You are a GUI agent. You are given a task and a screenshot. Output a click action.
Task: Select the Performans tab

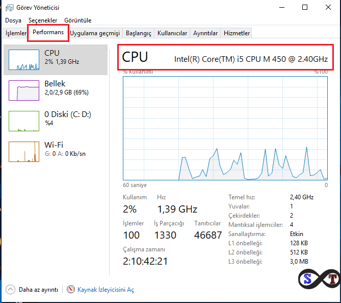click(48, 33)
